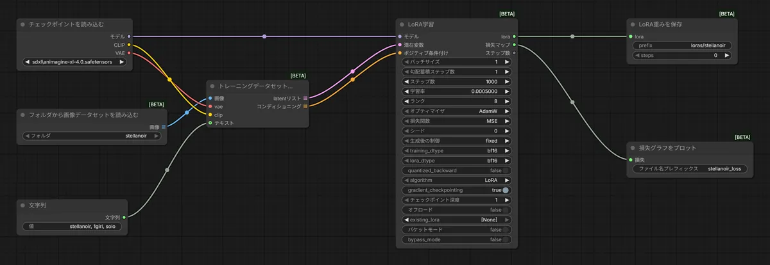The width and height of the screenshot is (770, 265).
Task: Click the 画像 input socket on training dataset node
Action: click(210, 98)
